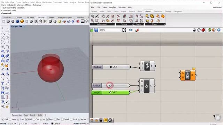Click the lock icon in bottom canvas toolbar

[x=101, y=120]
